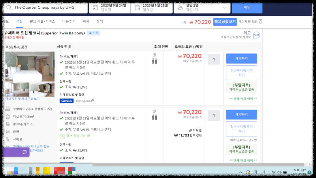Show hidden tray icons chevron
This screenshot has height=178, width=316.
point(241,172)
